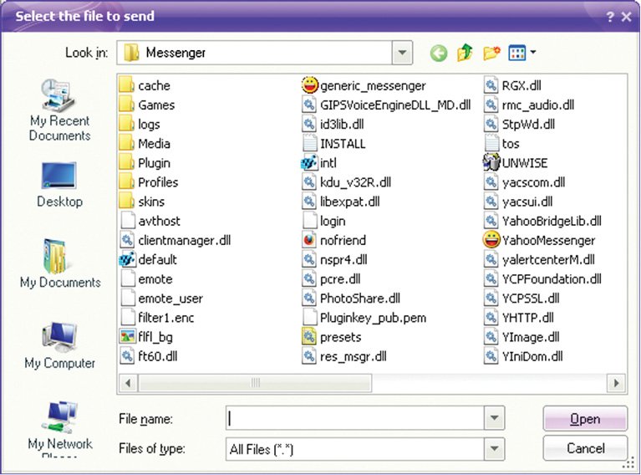This screenshot has height=475, width=641.
Task: Open My Network Places
Action: 59,428
